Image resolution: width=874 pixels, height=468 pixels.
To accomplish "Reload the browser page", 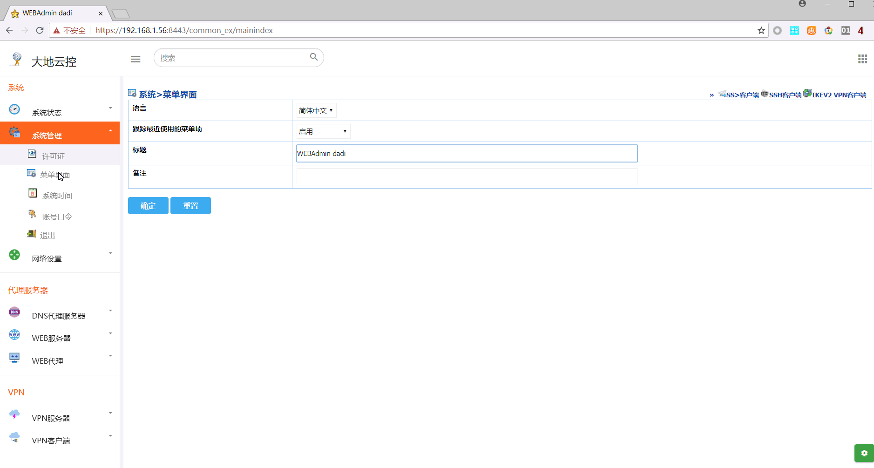I will click(x=40, y=30).
